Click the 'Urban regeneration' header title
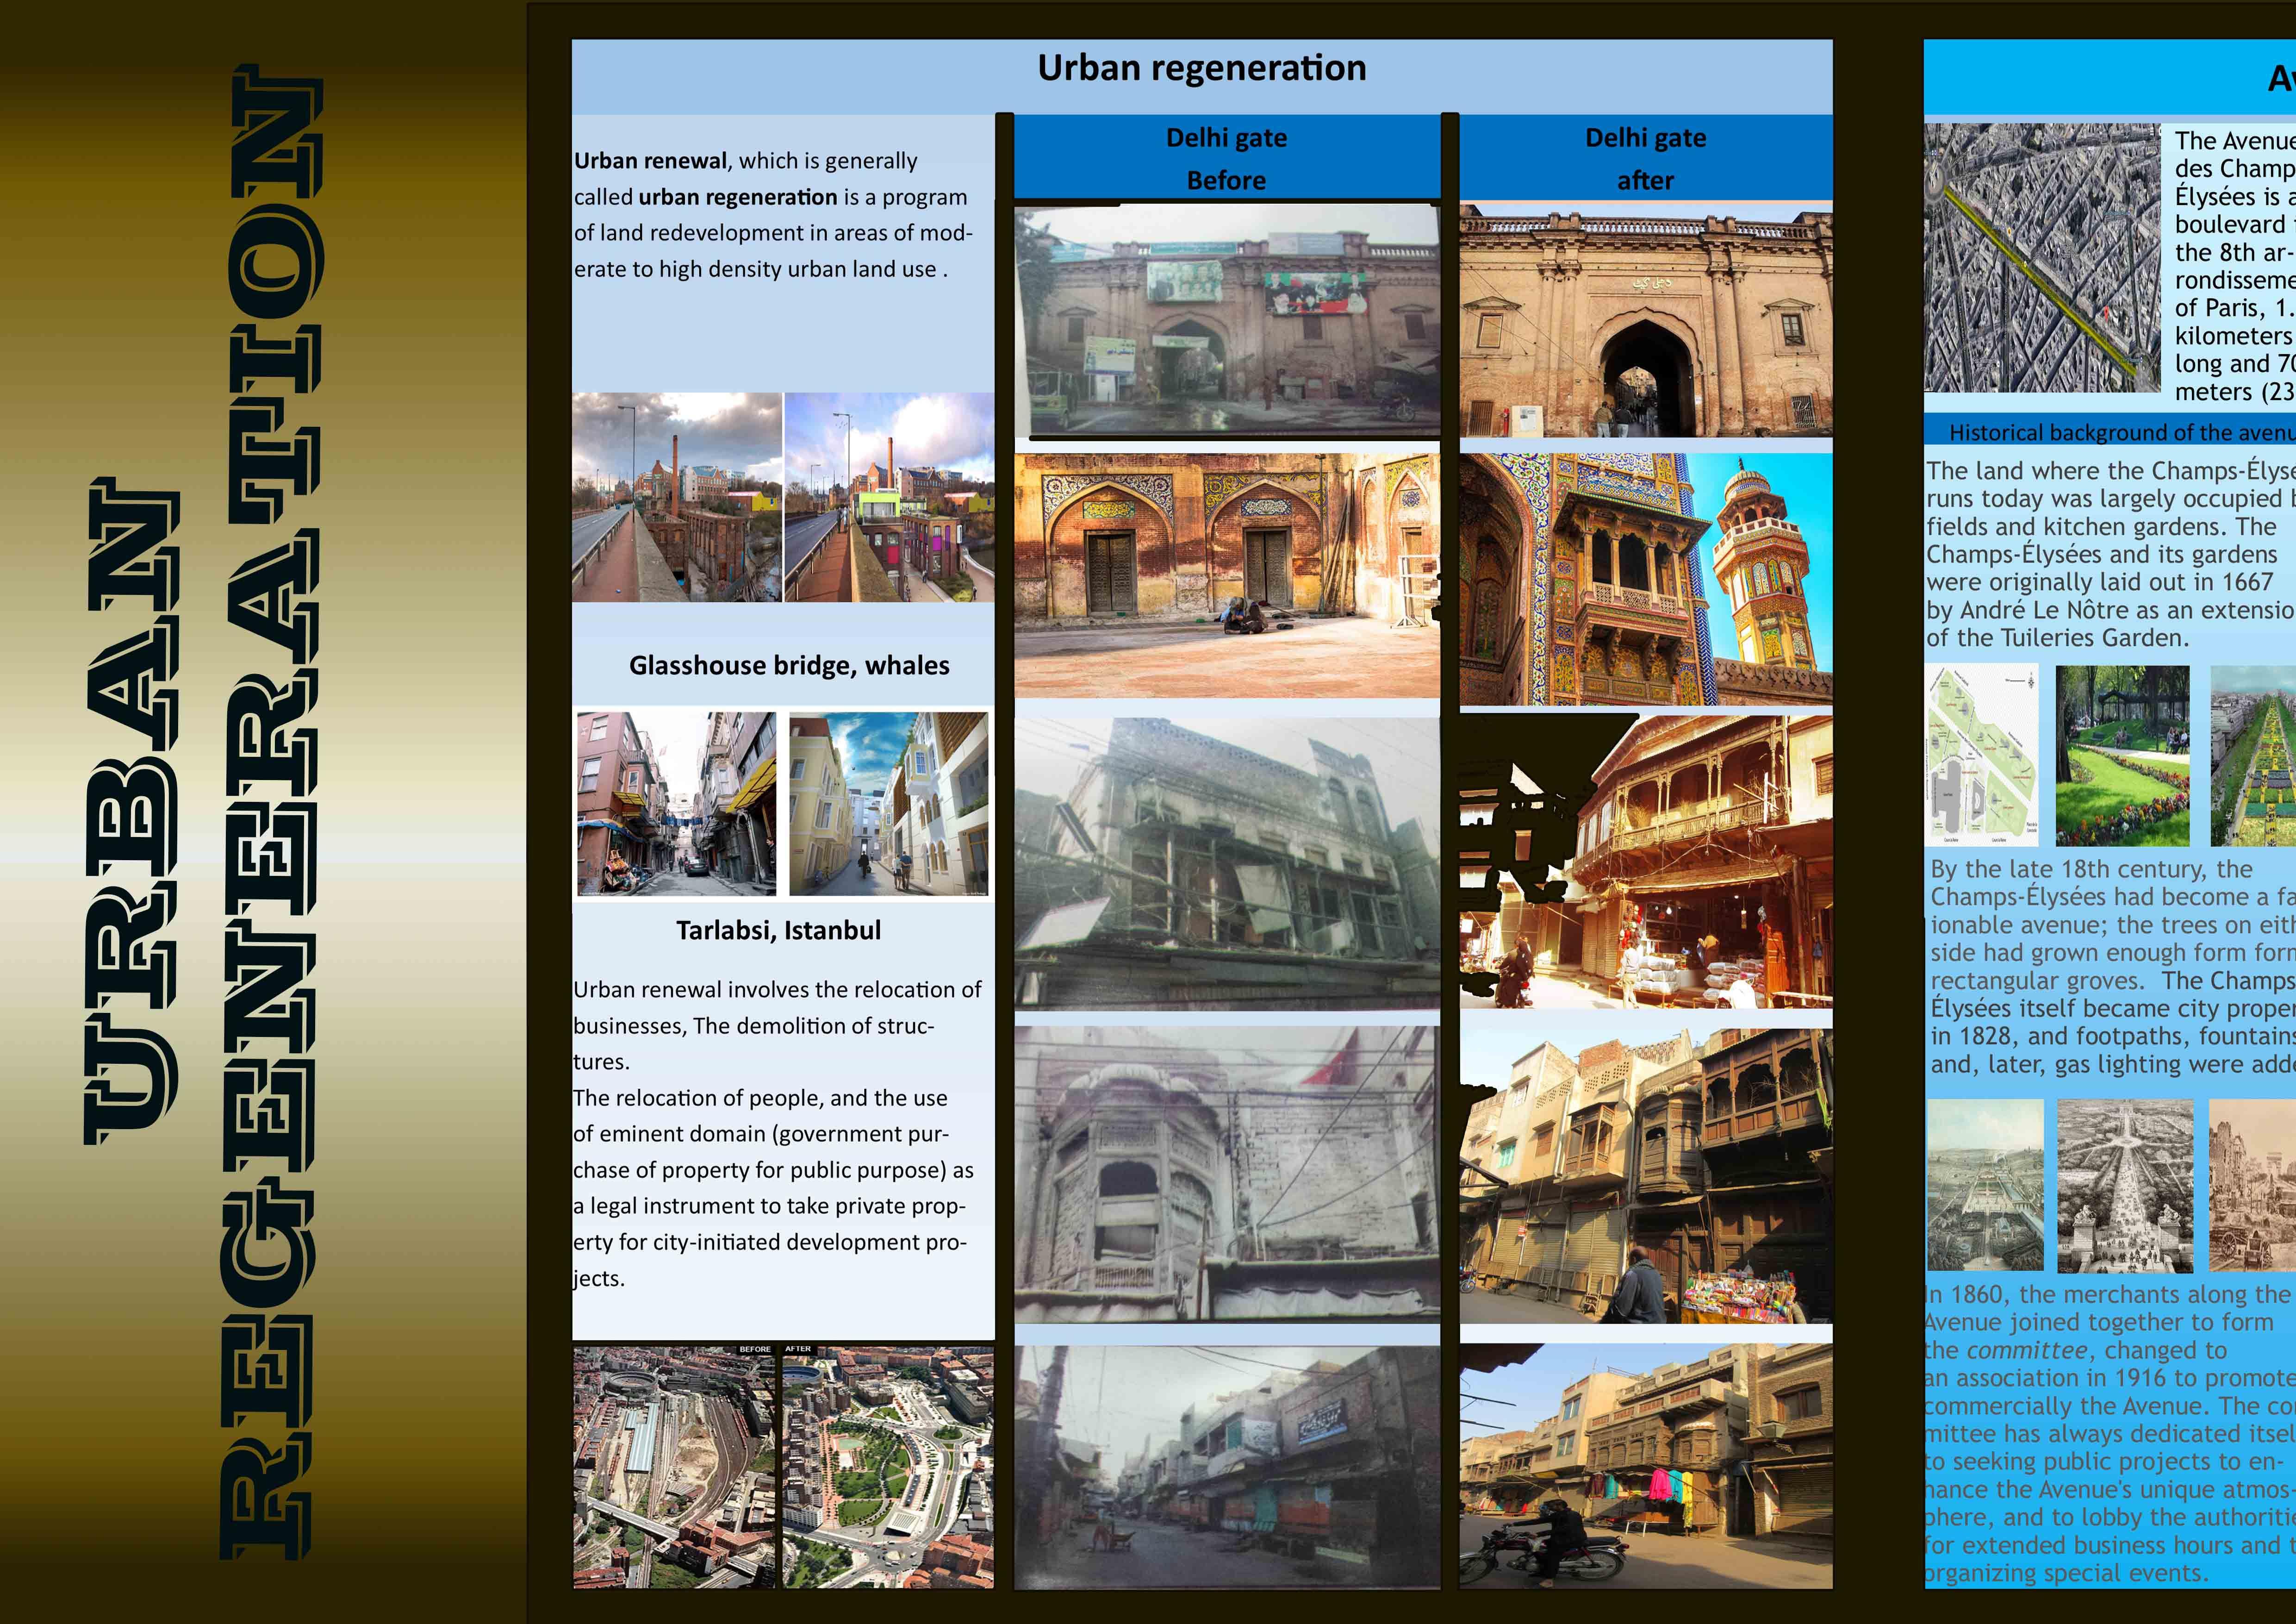 tap(1201, 69)
